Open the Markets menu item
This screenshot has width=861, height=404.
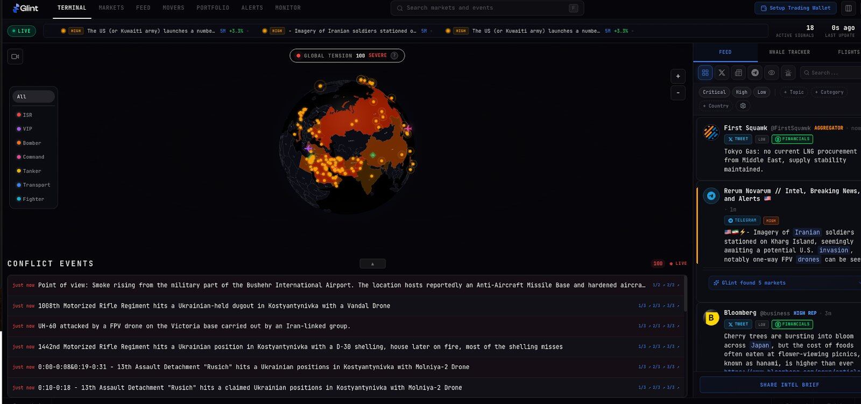(x=111, y=8)
